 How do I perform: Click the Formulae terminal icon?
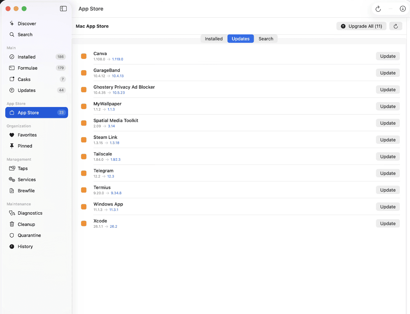[12, 68]
